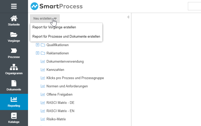Click the search field at top right
201x126 pixels.
[194, 6]
